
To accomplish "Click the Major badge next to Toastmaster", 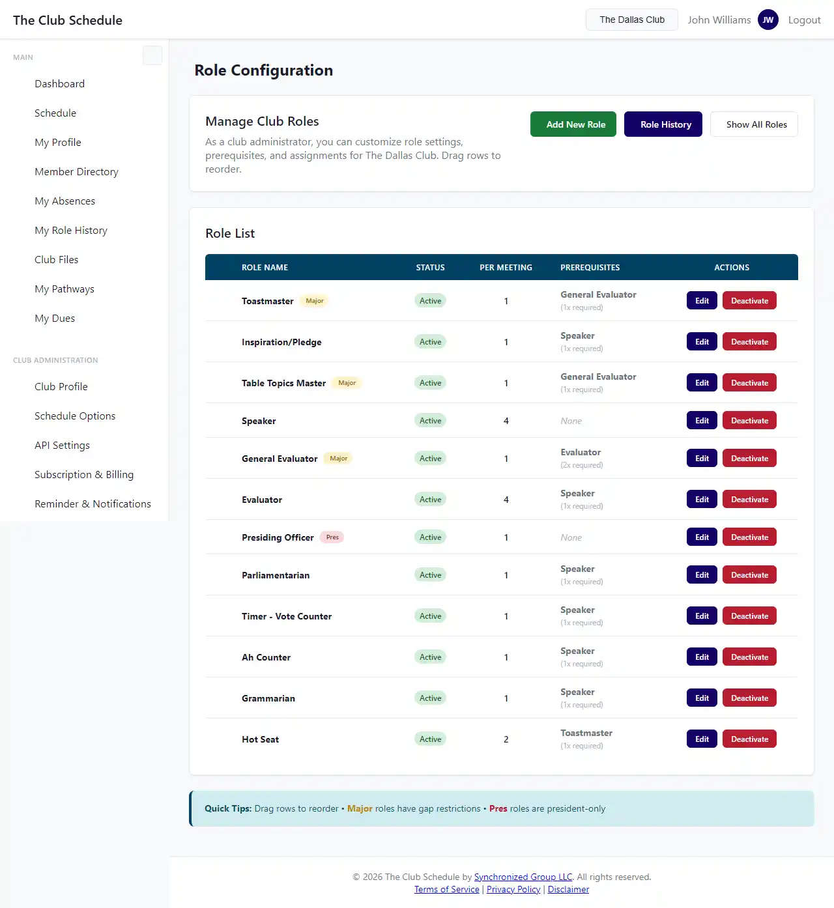I will pos(315,301).
